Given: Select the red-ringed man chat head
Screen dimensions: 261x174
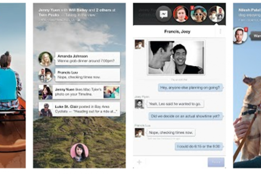Looking at the screenshot, I should pos(181,14).
